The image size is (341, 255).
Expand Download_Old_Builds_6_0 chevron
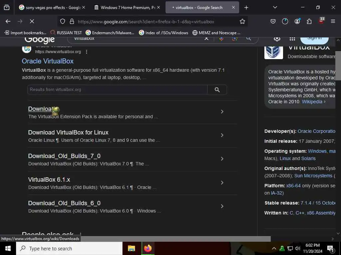(x=222, y=206)
